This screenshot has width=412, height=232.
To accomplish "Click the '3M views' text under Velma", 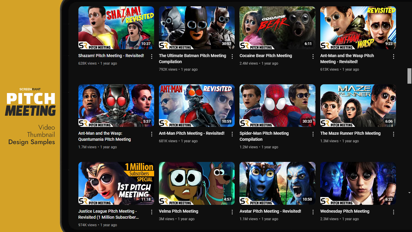I will 166,219.
